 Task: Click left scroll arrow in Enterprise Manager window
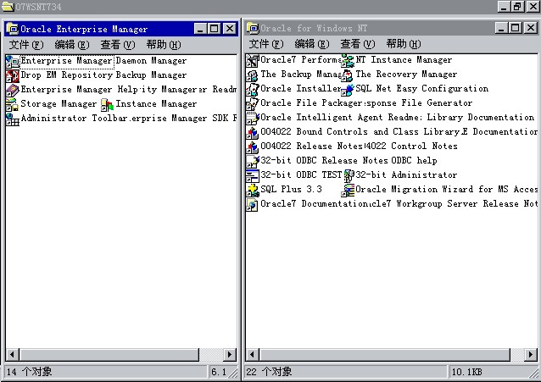(x=13, y=354)
